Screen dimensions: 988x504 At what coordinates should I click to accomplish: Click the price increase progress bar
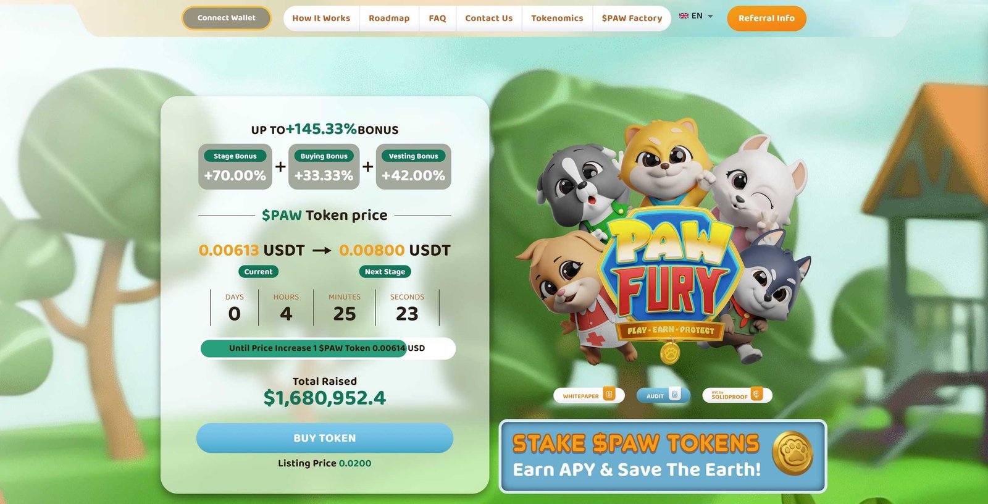[x=328, y=348]
